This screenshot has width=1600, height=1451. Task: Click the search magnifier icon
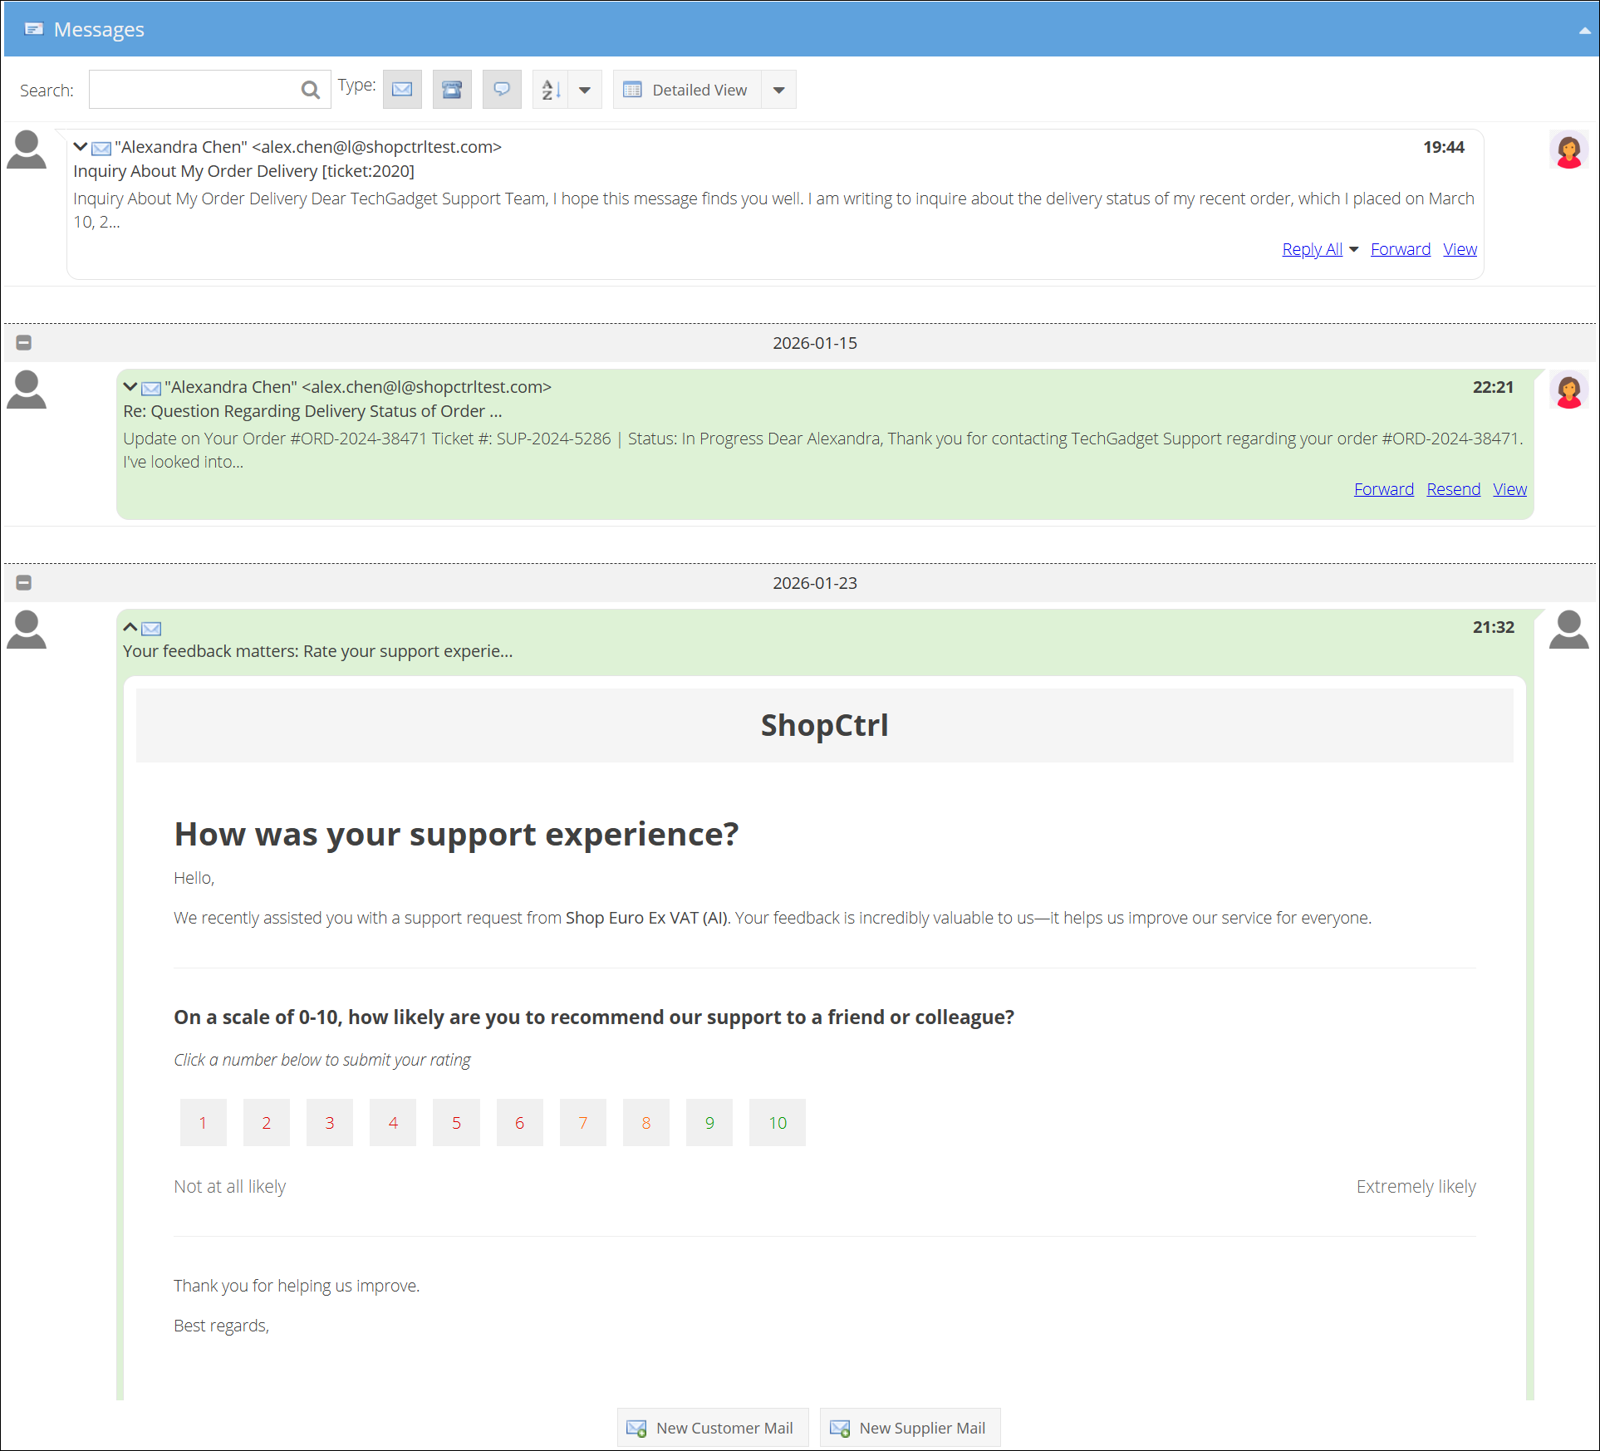310,90
